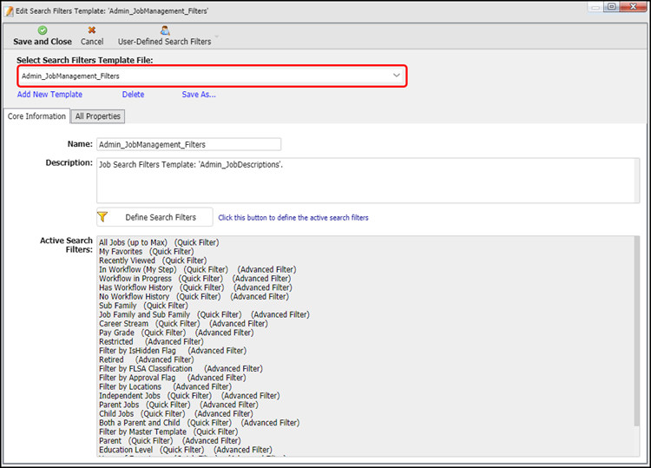Click the funnel icon on Define Search Filters
The height and width of the screenshot is (468, 651).
click(x=102, y=217)
